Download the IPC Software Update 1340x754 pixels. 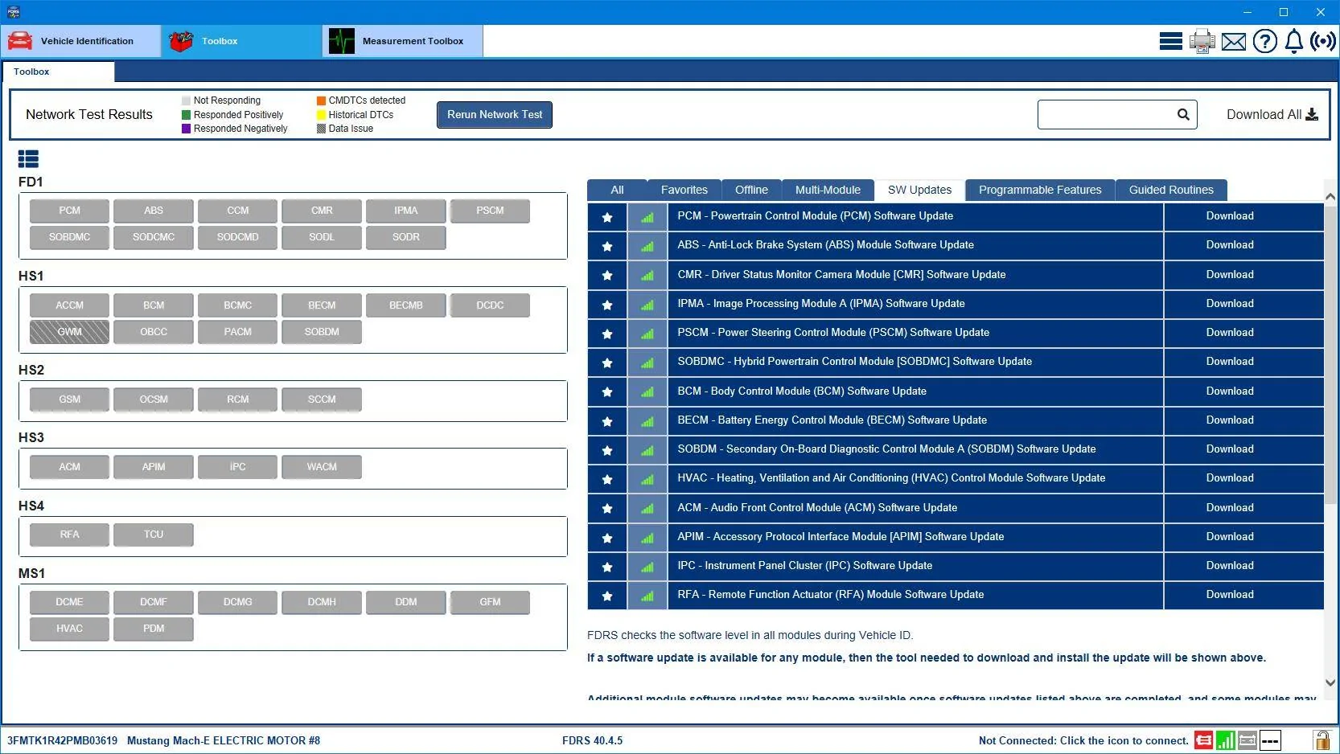[1230, 566]
